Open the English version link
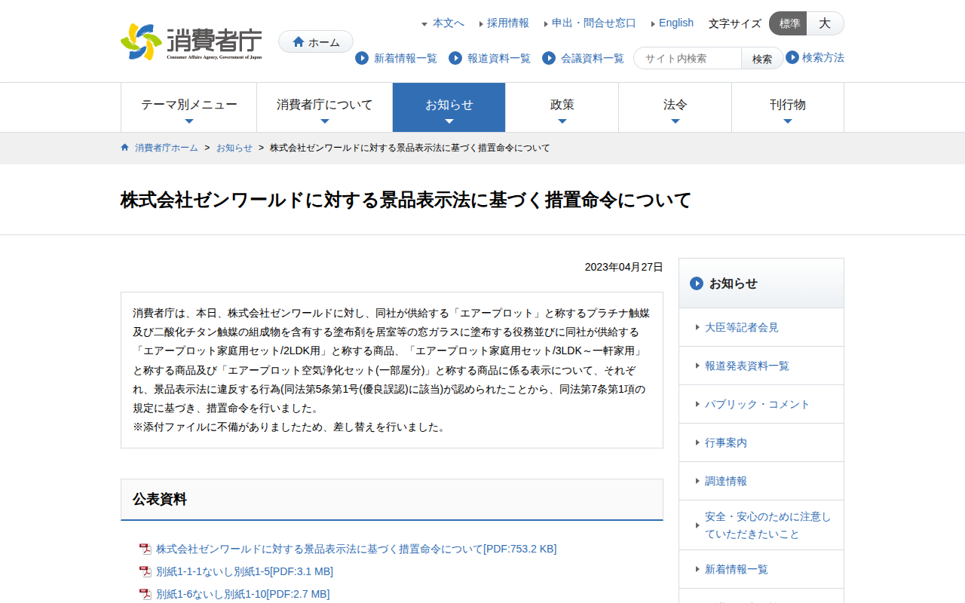Viewport: 965px width, 603px height. coord(676,23)
